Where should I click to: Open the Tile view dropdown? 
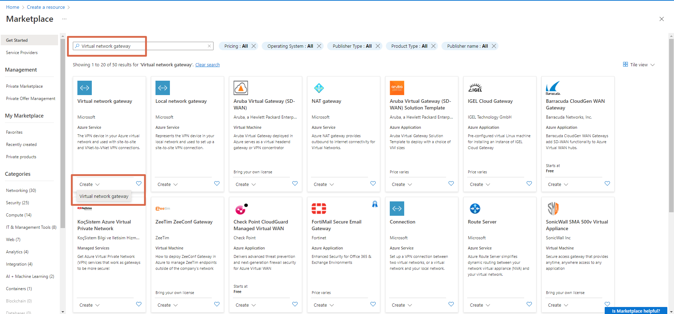click(639, 65)
